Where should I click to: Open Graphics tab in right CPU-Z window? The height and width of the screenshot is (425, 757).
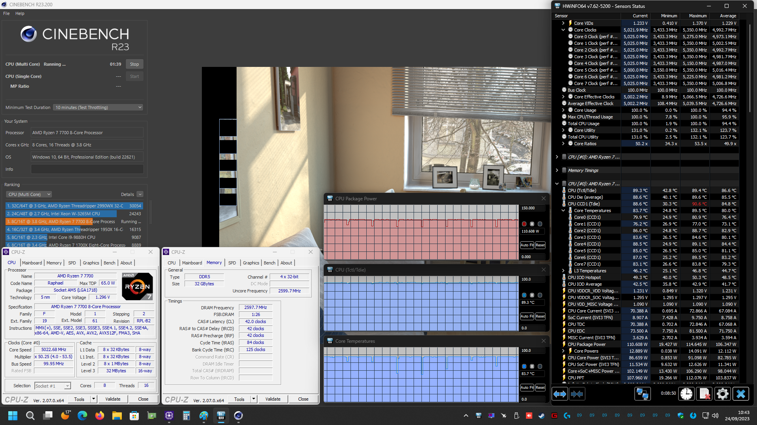251,263
